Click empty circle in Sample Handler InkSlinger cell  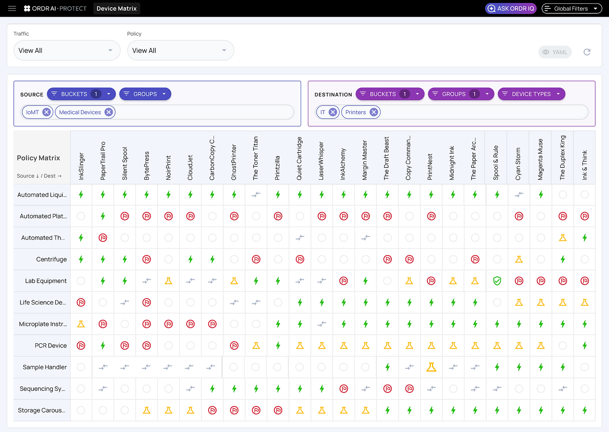81,367
